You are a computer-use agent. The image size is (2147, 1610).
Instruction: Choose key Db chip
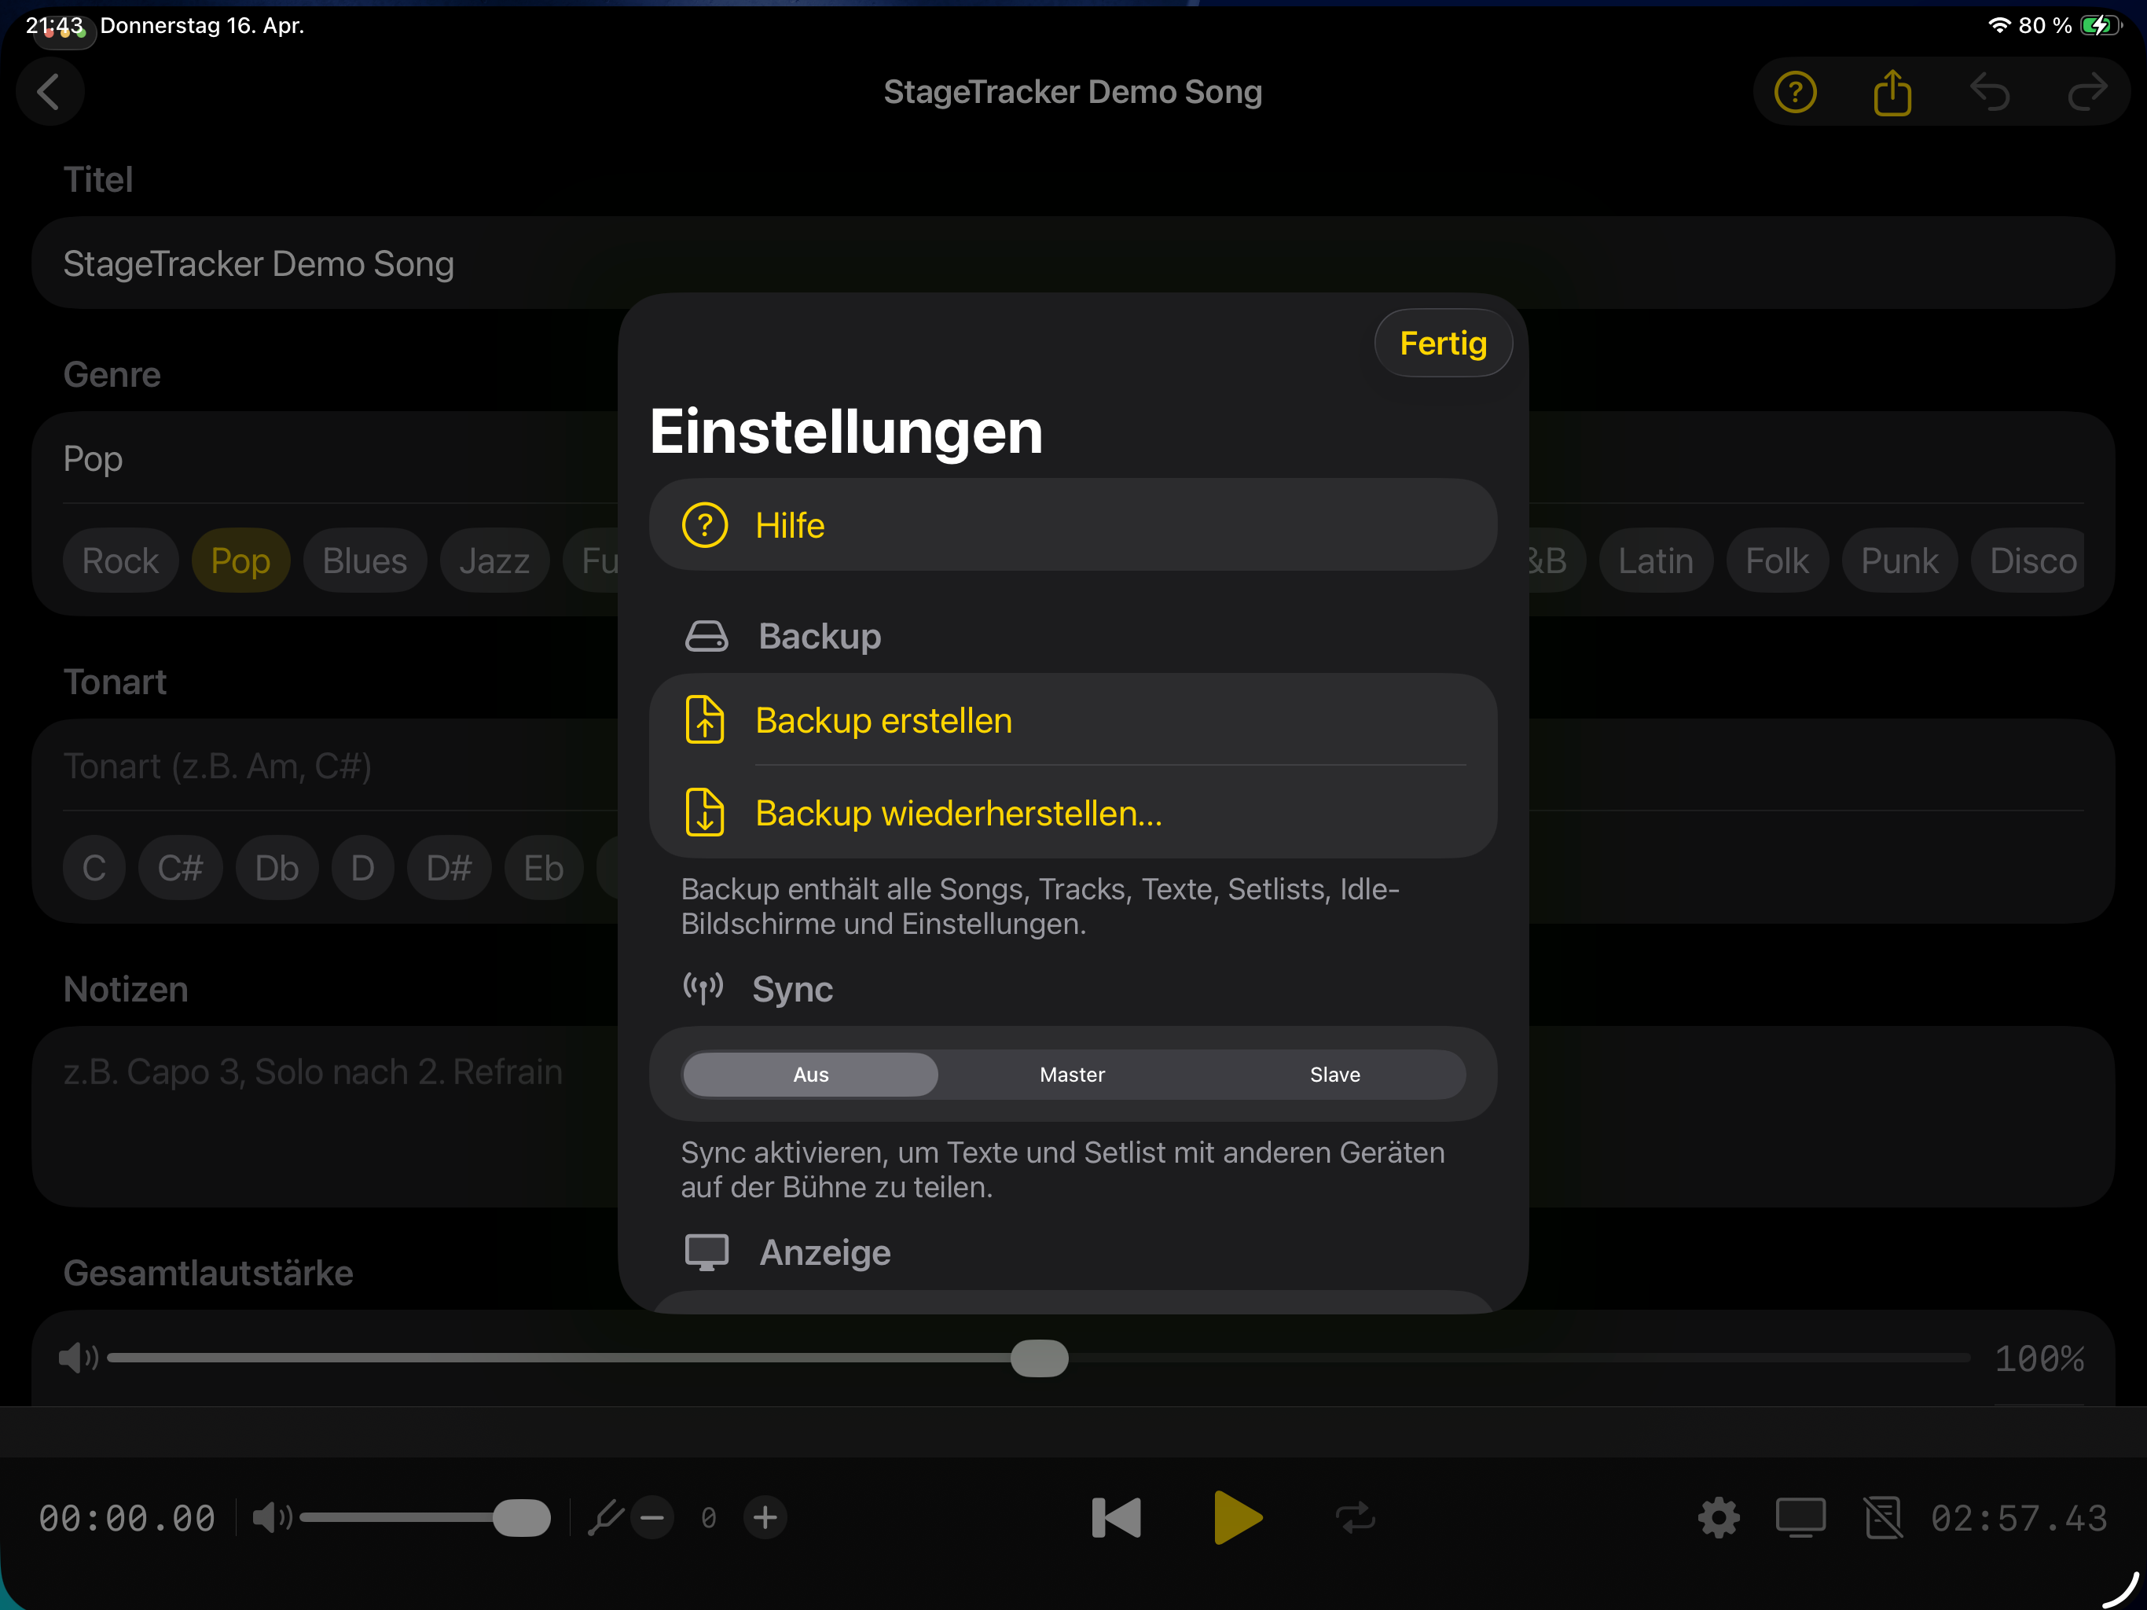[x=277, y=867]
